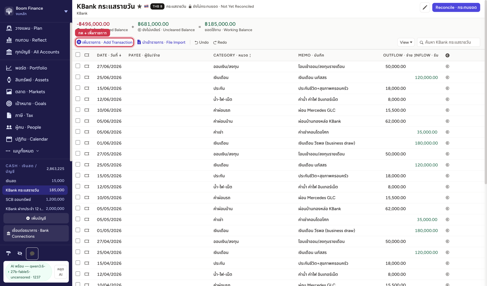Open เชื่อมต่อธนาคาร · Bank Connections

pos(36,233)
